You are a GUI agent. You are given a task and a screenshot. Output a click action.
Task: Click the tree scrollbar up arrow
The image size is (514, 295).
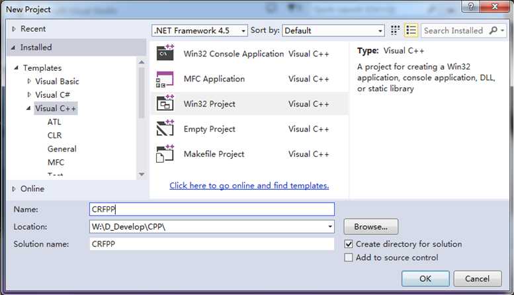pyautogui.click(x=142, y=62)
